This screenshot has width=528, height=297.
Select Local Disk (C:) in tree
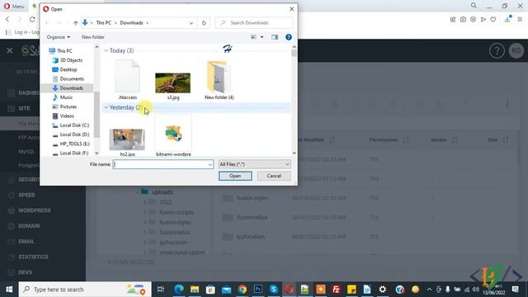[x=71, y=125]
